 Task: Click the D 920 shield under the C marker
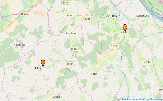tap(124, 32)
